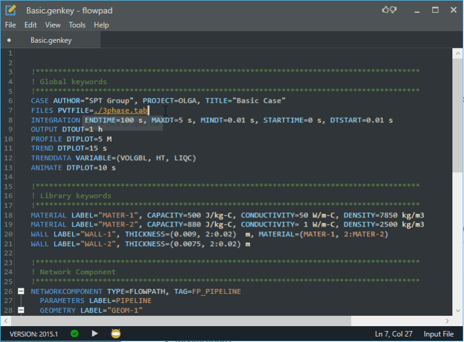The image size is (464, 342).
Task: Click the unsaved dot on Basic.genkey tab
Action: point(9,40)
